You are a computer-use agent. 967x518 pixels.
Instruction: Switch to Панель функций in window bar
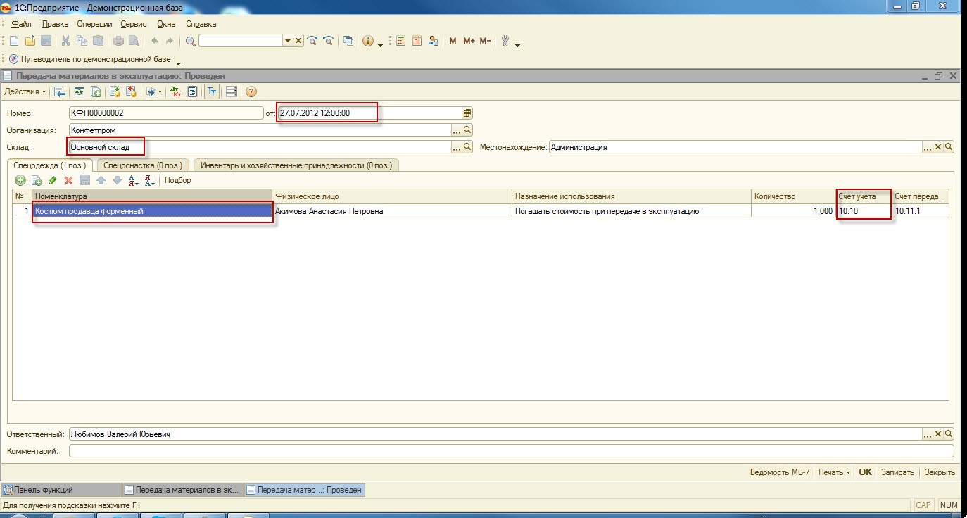coord(61,490)
